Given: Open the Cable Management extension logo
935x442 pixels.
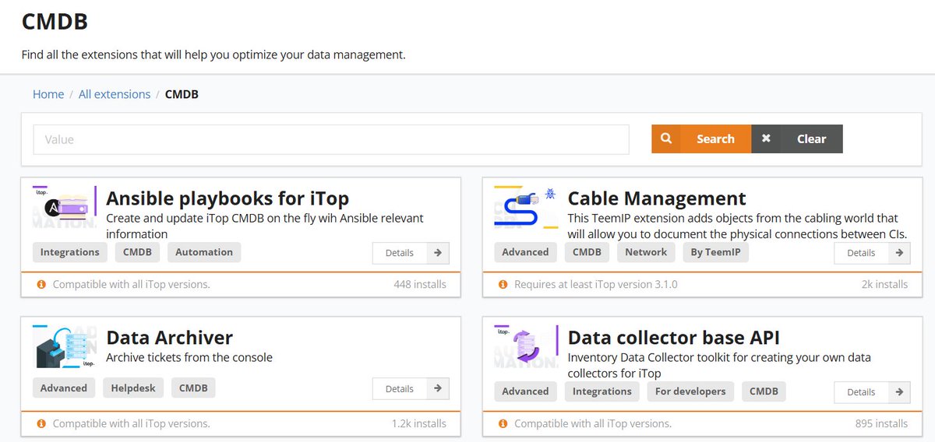Looking at the screenshot, I should click(x=527, y=208).
